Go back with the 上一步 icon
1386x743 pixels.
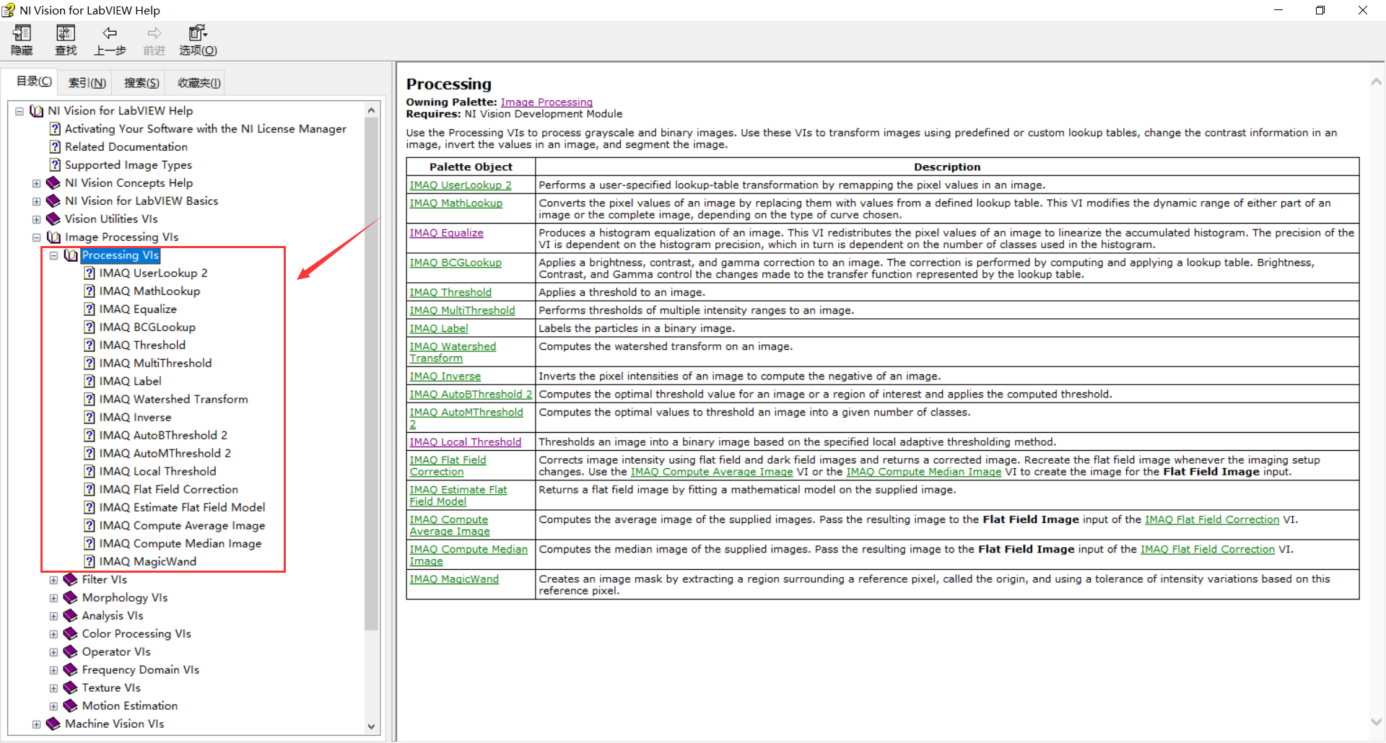click(110, 33)
